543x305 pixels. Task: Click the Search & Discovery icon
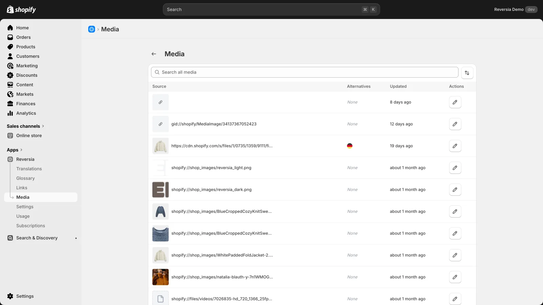coord(10,238)
